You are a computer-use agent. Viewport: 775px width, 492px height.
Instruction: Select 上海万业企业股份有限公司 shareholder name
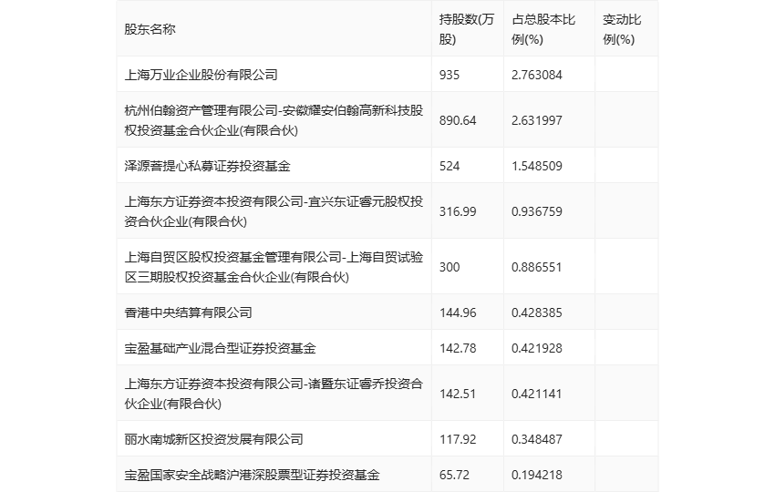coord(201,75)
